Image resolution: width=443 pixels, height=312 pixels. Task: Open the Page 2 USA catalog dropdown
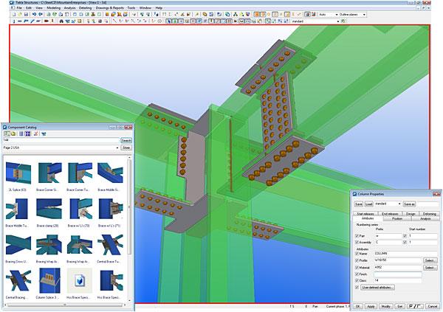pyautogui.click(x=61, y=148)
